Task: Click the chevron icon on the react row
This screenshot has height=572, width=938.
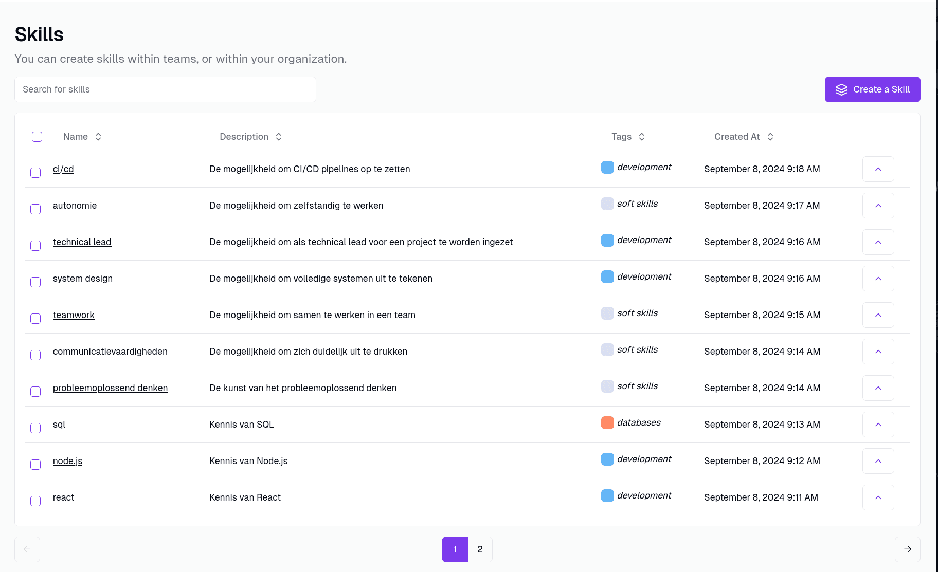Action: (878, 497)
